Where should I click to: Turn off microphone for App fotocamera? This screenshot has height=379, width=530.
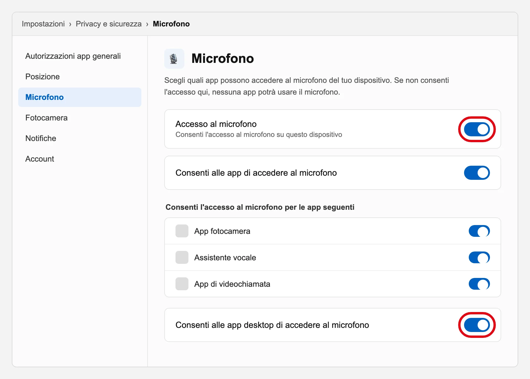[x=479, y=231]
